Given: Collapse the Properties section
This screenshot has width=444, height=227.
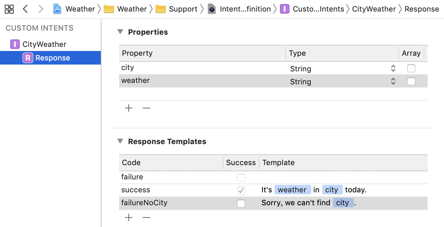Looking at the screenshot, I should [x=120, y=32].
